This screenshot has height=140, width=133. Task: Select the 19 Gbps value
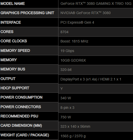click(x=67, y=51)
